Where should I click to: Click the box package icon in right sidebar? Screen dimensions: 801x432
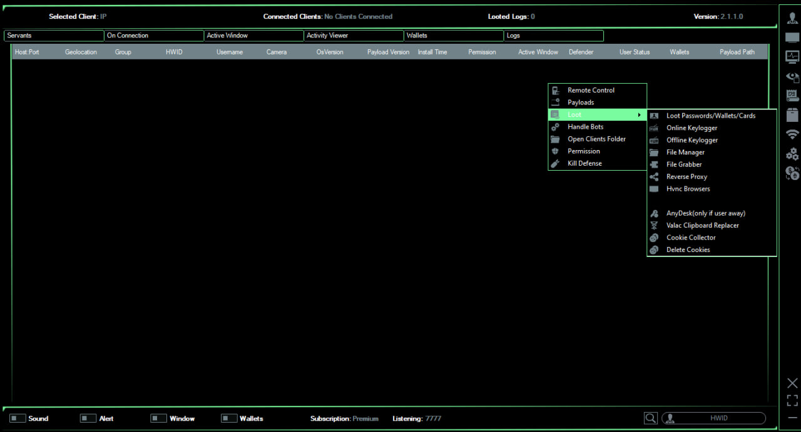792,115
